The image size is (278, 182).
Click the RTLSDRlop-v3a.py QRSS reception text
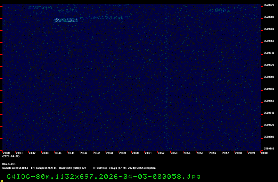pyautogui.click(x=124, y=168)
